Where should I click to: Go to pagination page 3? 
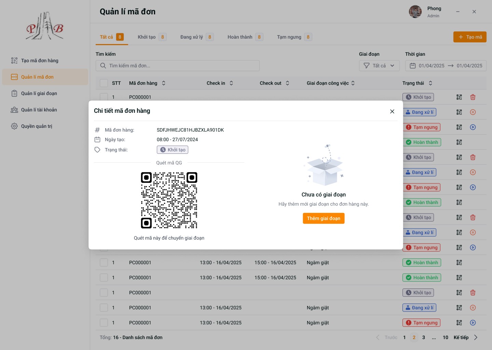click(424, 337)
